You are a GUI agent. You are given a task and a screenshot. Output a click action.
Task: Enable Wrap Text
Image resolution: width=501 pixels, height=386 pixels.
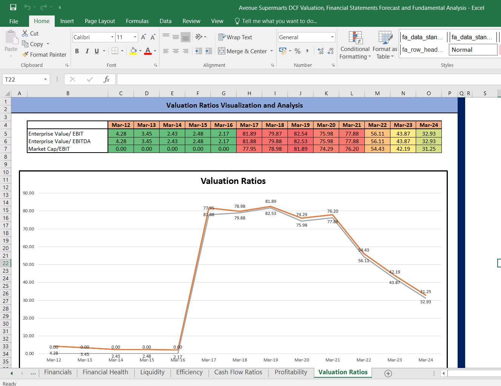coord(235,37)
